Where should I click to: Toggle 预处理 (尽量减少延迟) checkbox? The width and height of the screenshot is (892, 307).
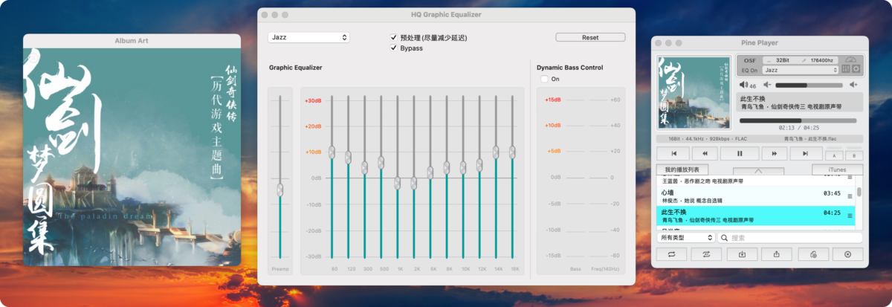coord(394,37)
